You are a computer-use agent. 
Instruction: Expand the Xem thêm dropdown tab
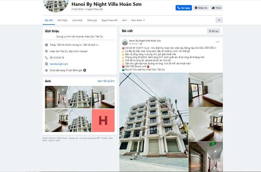pos(138,20)
